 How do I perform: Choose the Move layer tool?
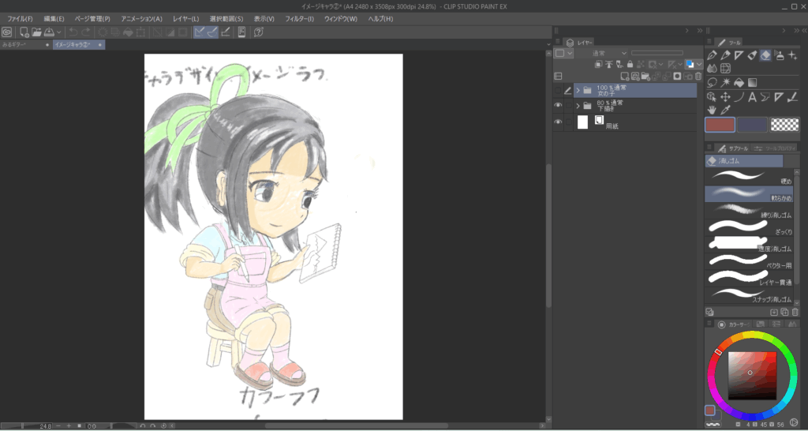coord(725,97)
